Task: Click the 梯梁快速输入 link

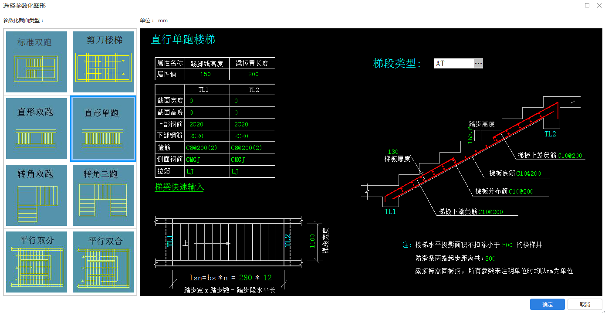Action: 179,187
